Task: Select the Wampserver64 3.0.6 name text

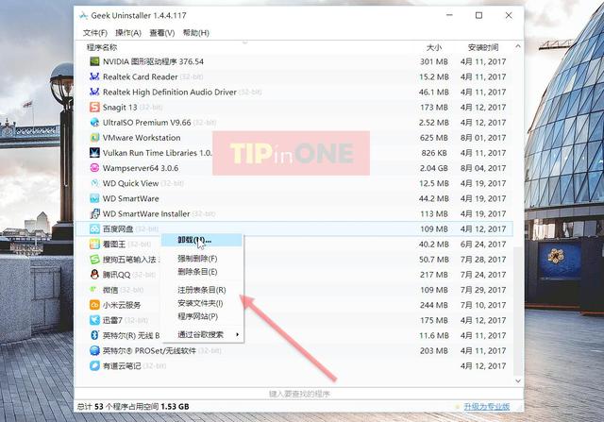Action: 141,168
